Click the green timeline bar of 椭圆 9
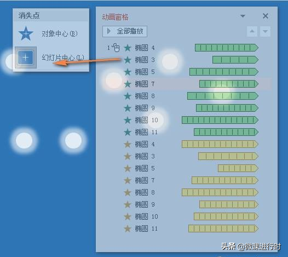The height and width of the screenshot is (257, 288). pyautogui.click(x=227, y=108)
